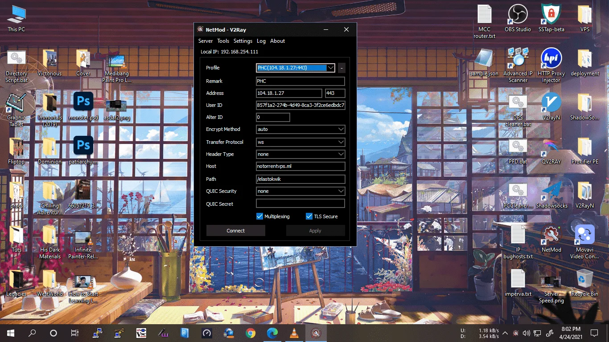Open the Settings menu in NetMod
The image size is (609, 342).
243,41
